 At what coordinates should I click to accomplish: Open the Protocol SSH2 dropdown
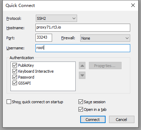(56, 18)
